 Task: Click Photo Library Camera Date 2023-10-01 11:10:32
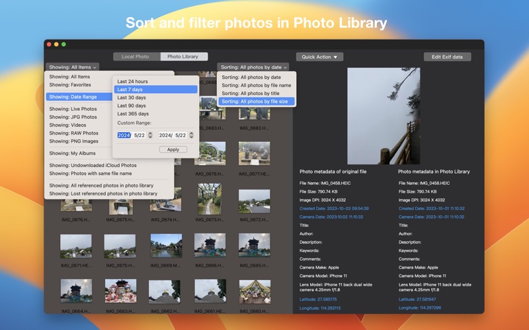[432, 217]
